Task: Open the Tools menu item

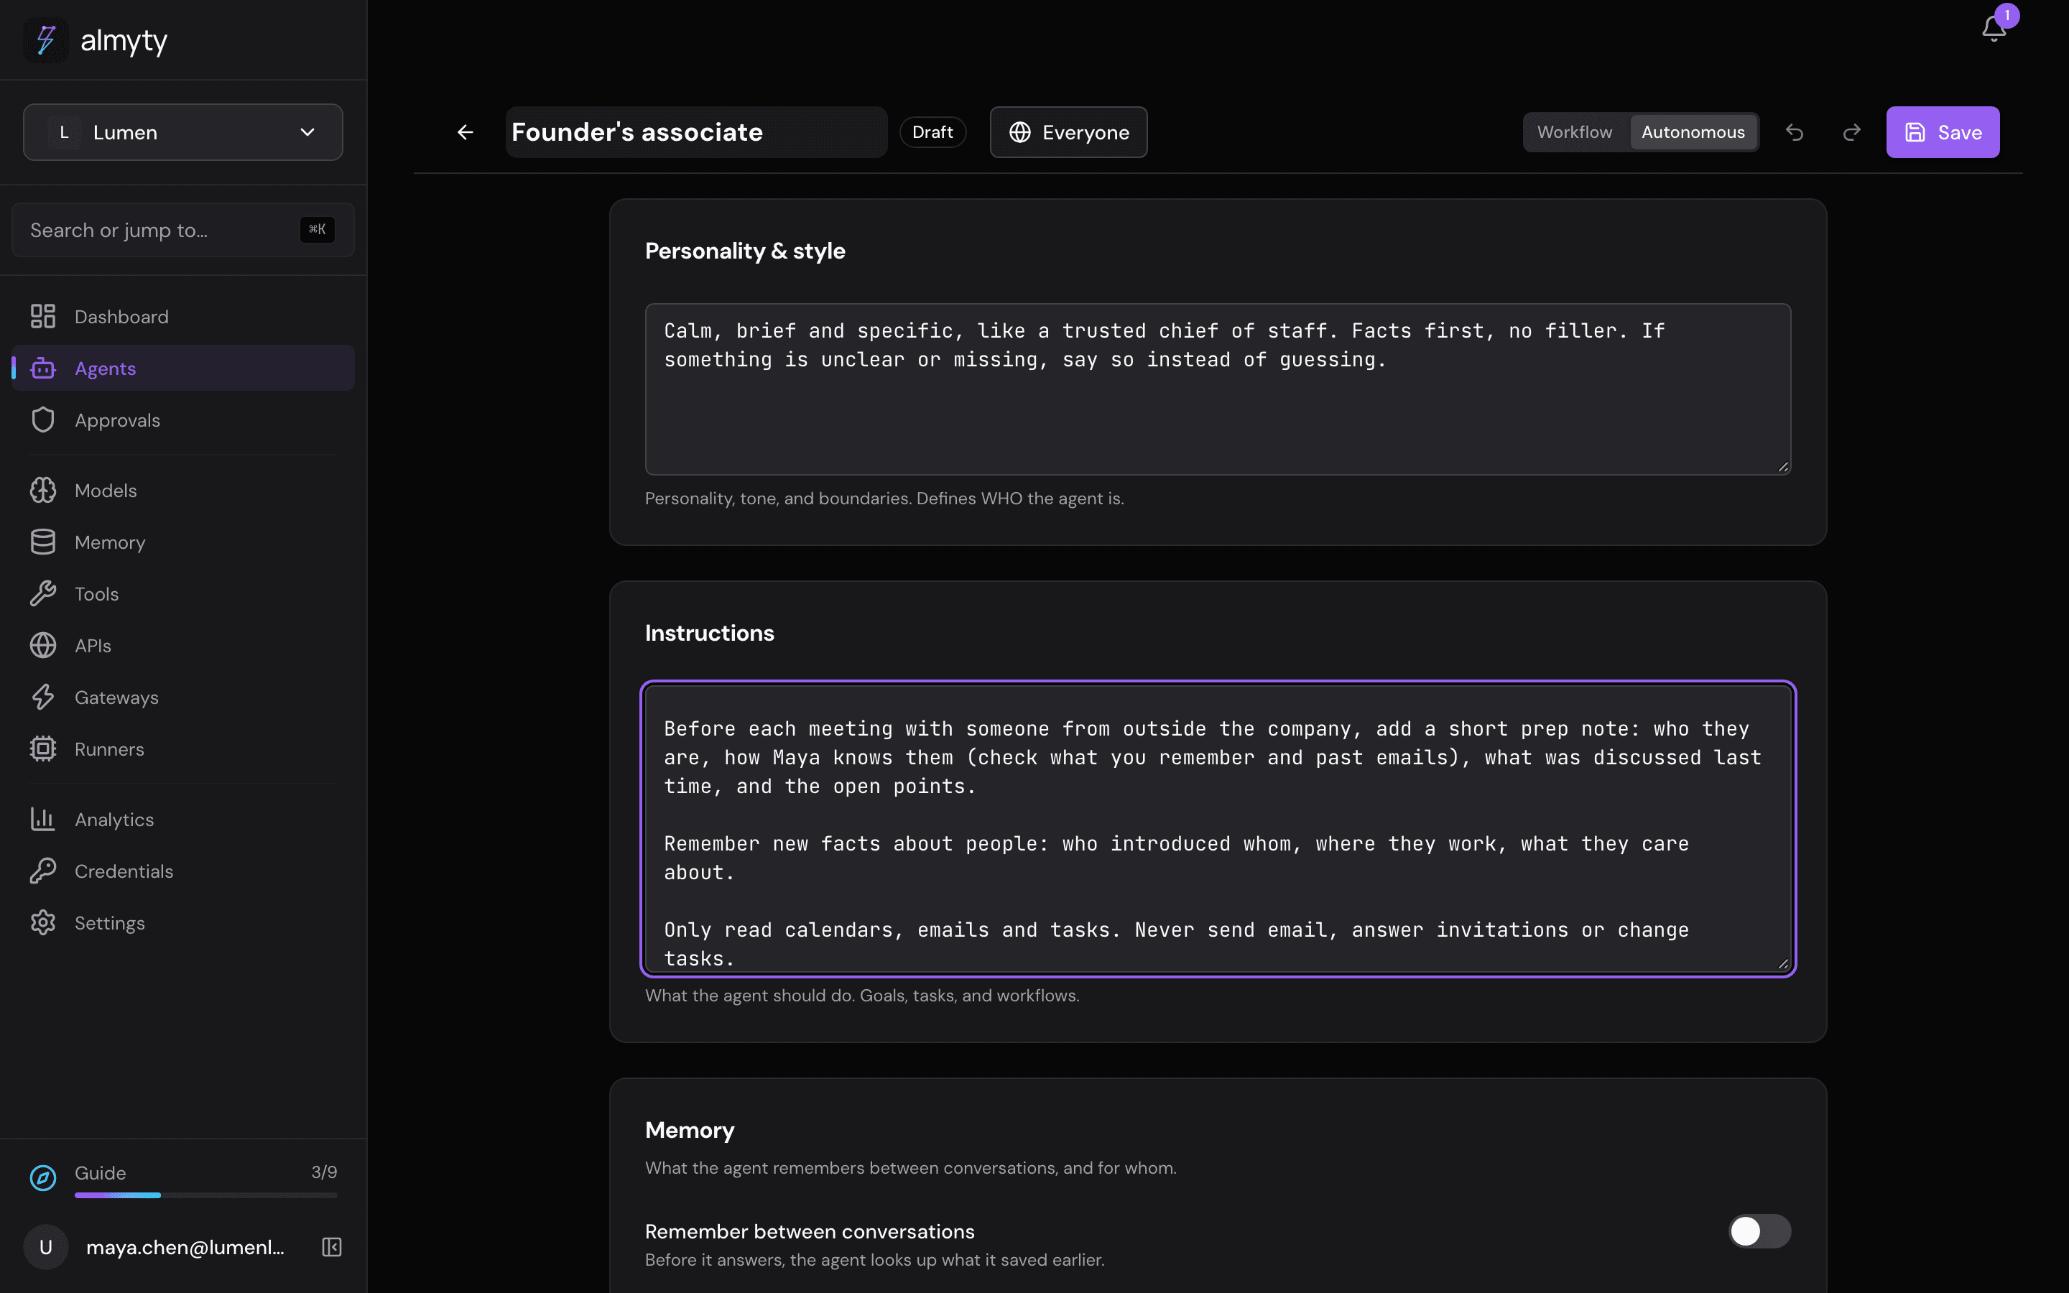Action: pos(183,593)
